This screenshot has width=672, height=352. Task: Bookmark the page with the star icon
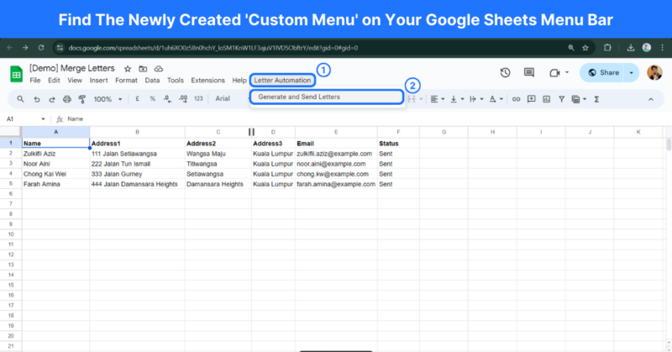[585, 48]
